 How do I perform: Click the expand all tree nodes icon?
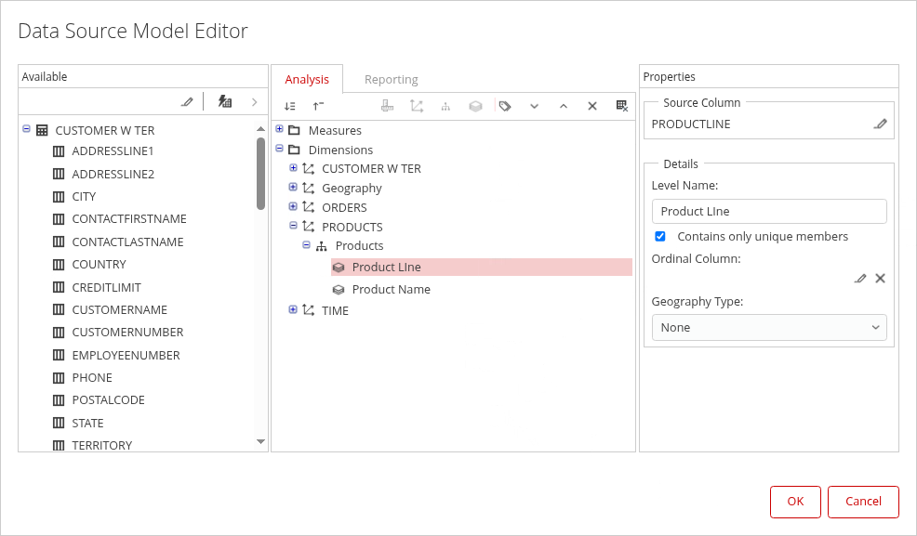click(290, 106)
